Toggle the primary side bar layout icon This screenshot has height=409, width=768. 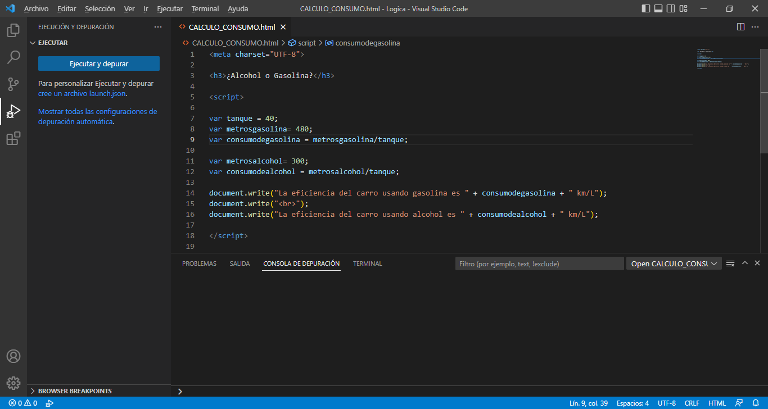click(x=646, y=8)
